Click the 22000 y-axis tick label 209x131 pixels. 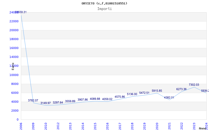[14, 21]
